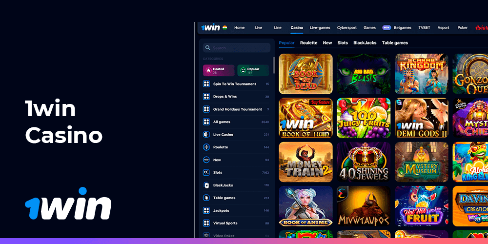This screenshot has width=488, height=244.
Task: Select Casino in the top navigation
Action: pos(297,28)
